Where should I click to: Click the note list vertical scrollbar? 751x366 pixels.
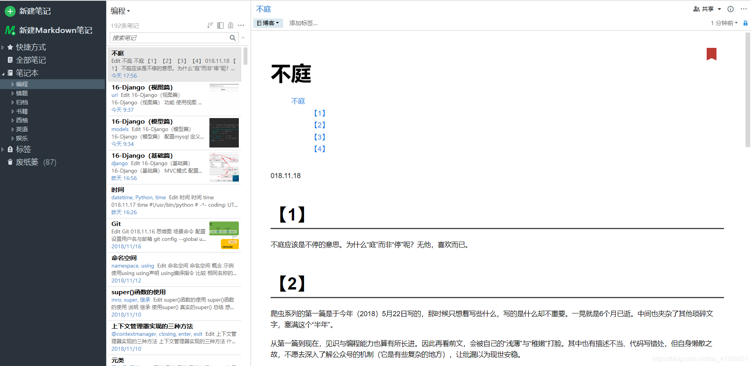point(245,56)
